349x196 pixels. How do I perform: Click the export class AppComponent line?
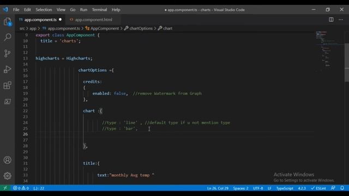coord(68,35)
